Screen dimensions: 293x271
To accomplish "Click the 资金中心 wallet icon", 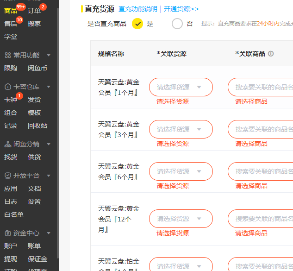I will (x=8, y=233).
